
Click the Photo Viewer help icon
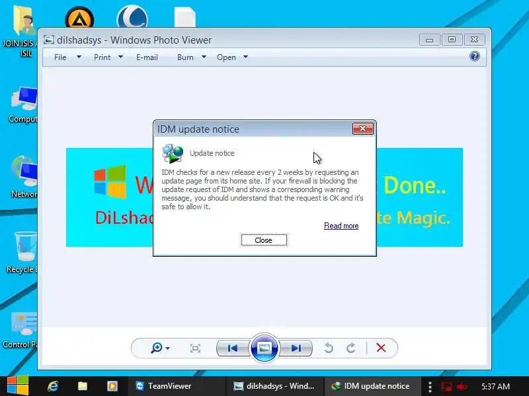click(474, 56)
